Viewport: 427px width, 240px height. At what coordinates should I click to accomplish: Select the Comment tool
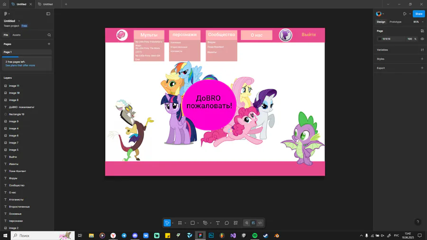[x=227, y=223]
